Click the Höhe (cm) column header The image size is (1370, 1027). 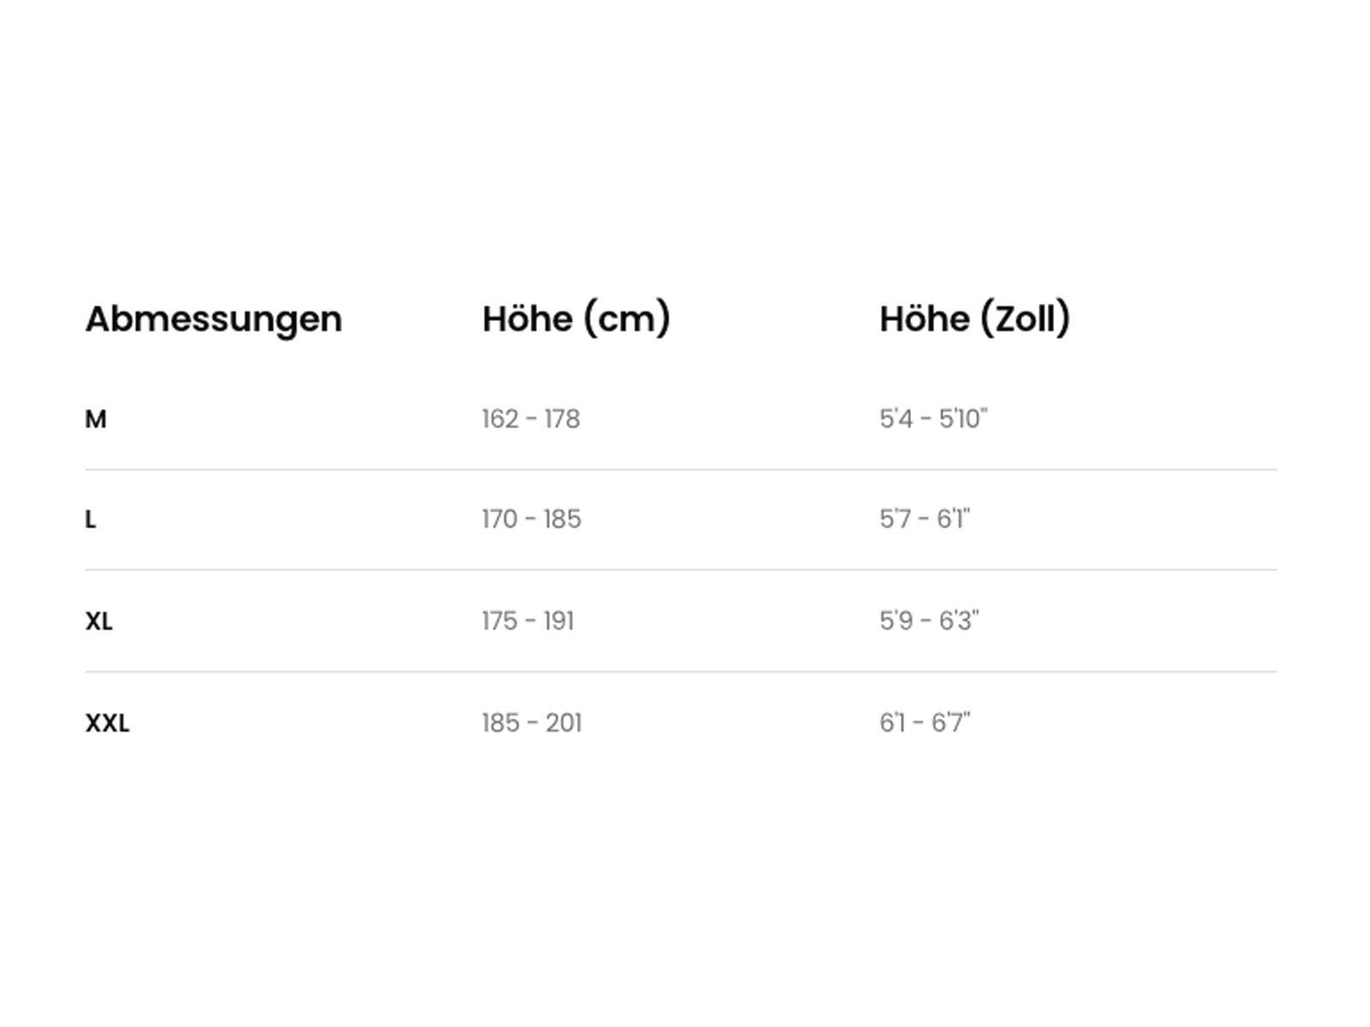[x=575, y=319]
